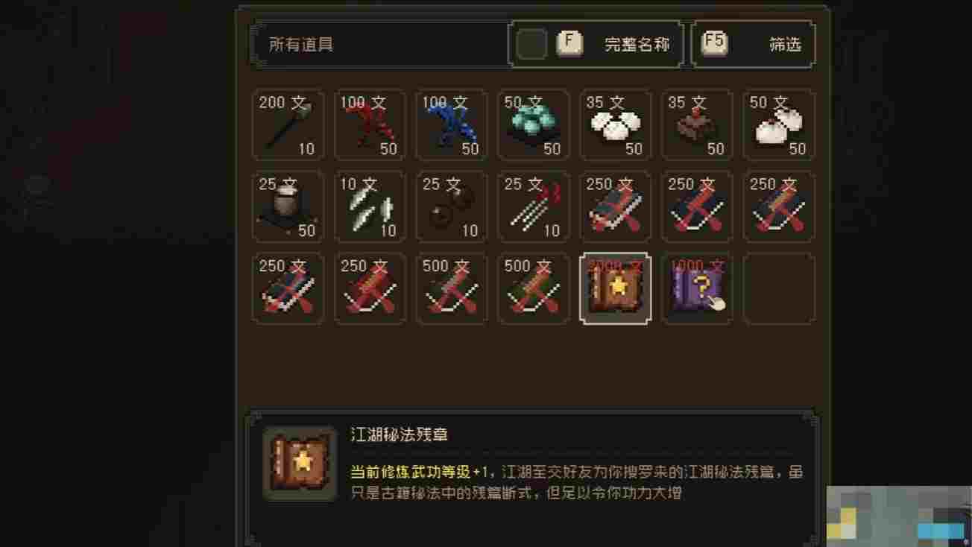The width and height of the screenshot is (972, 547).
Task: Choose the 25文 needles with red tassels
Action: coord(534,206)
